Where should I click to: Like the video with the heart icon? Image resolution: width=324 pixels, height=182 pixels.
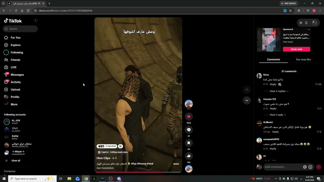click(x=189, y=117)
